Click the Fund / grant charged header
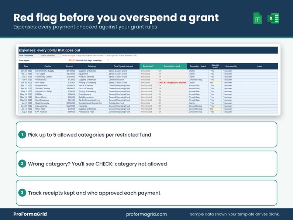 (x=123, y=66)
